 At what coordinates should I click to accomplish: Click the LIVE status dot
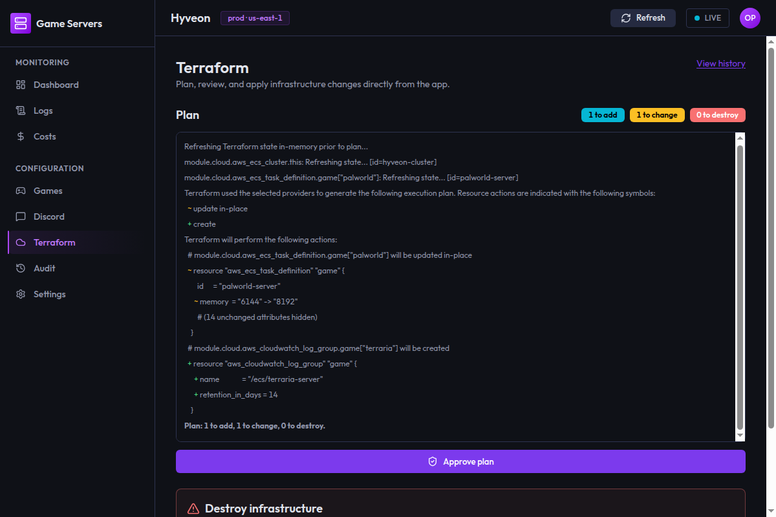[x=697, y=18]
